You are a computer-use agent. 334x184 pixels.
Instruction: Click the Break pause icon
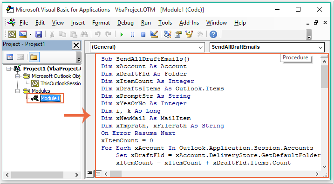point(132,34)
